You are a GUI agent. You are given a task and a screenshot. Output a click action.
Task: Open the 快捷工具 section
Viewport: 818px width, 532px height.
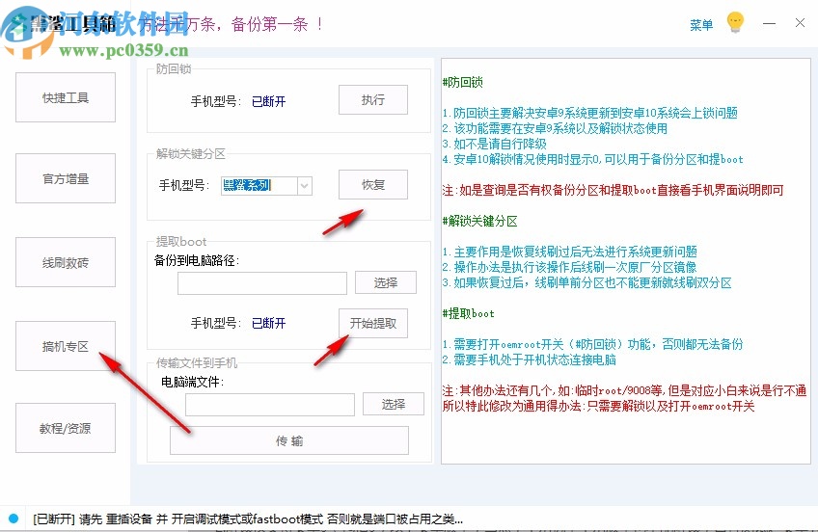66,97
